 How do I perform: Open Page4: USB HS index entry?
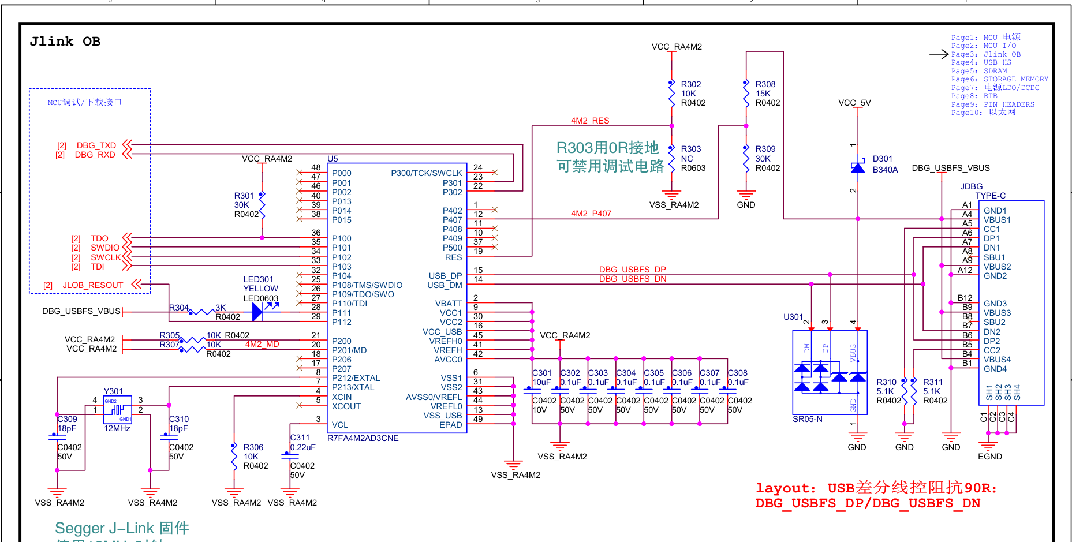(981, 62)
